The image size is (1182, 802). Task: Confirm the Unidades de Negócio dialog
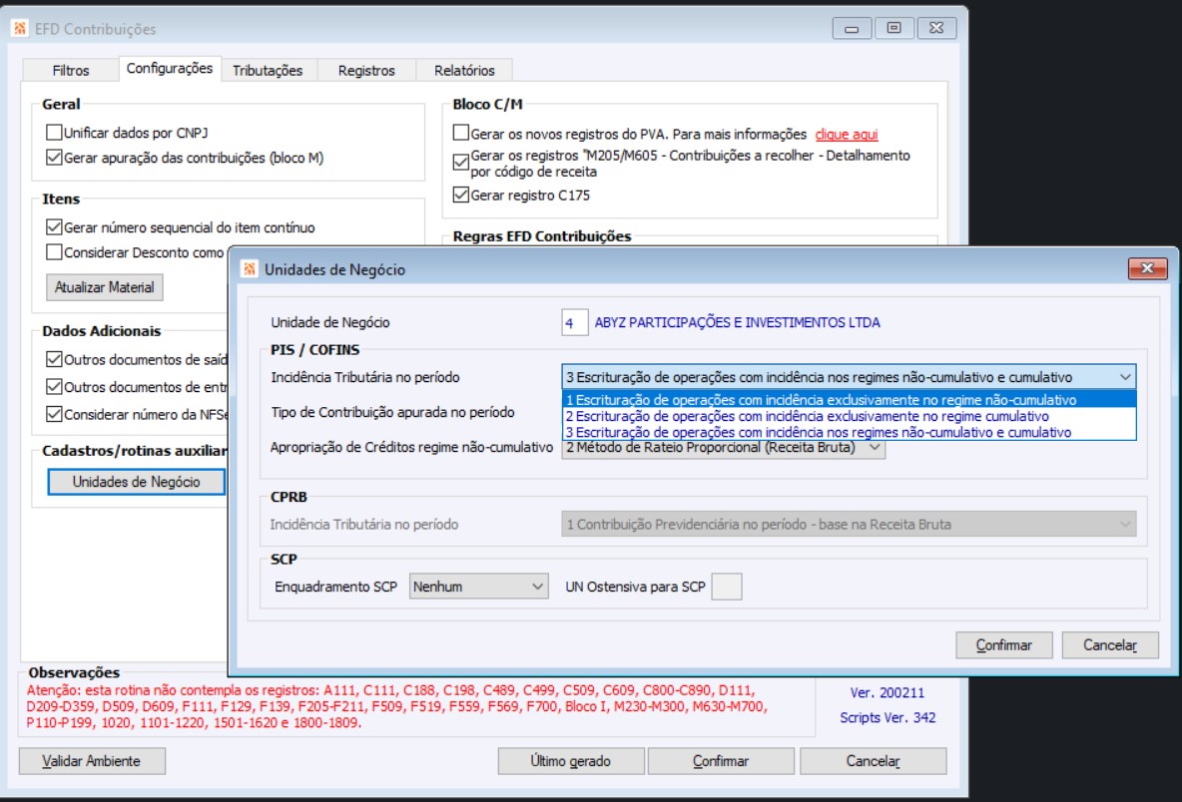(1004, 644)
